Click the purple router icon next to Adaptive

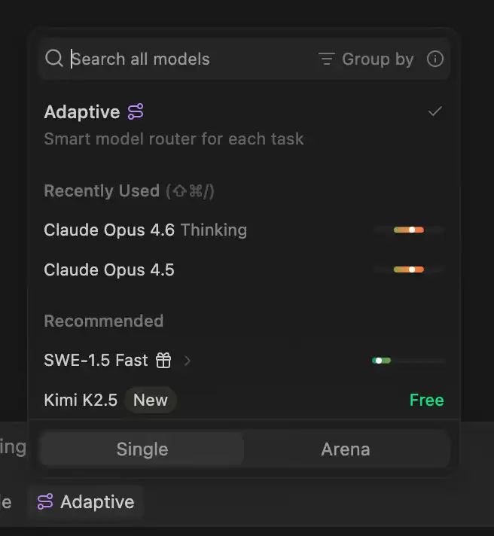pyautogui.click(x=136, y=111)
